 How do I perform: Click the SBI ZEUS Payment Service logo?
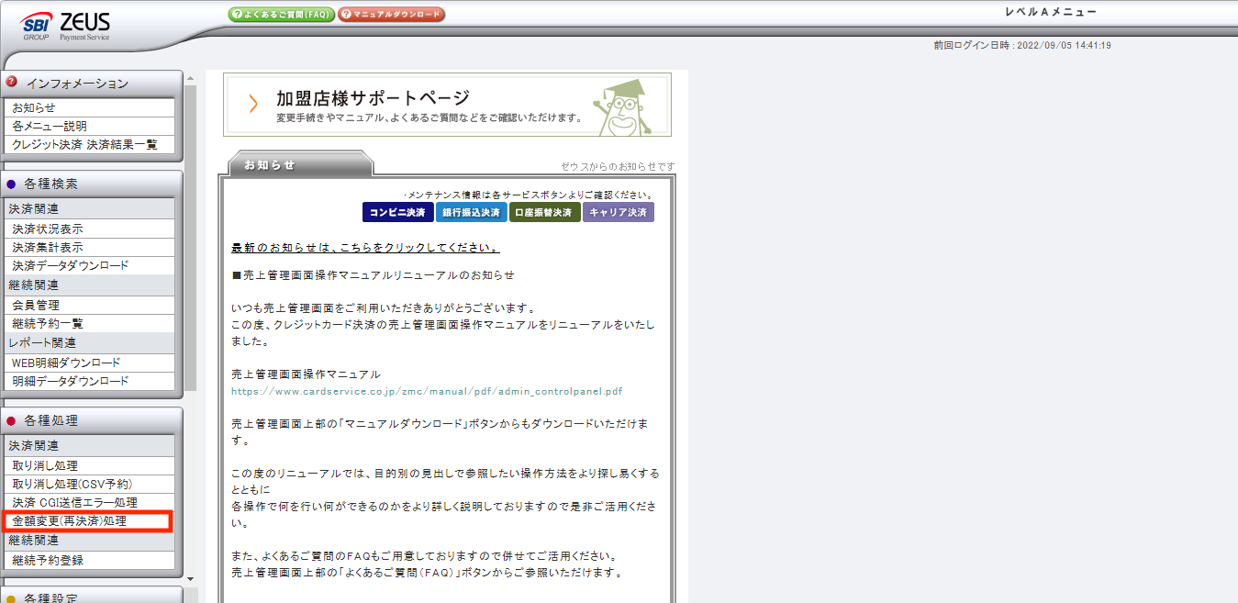[x=64, y=26]
